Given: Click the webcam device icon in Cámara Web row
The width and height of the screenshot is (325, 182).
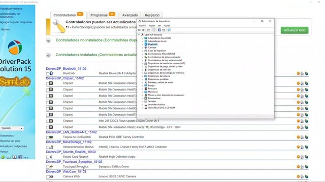Looking at the screenshot, I should click(x=51, y=176).
